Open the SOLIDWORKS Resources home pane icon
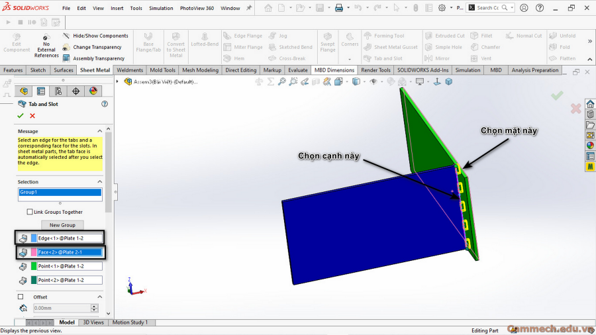The image size is (596, 335). [590, 104]
